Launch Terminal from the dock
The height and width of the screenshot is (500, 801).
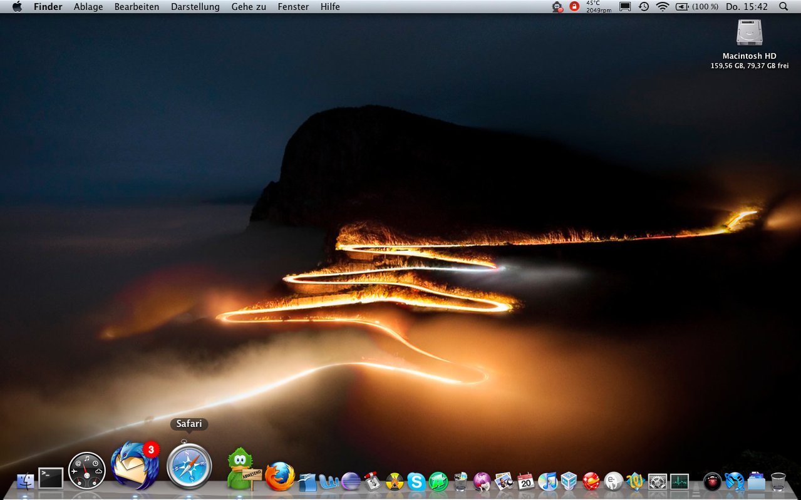(x=51, y=479)
